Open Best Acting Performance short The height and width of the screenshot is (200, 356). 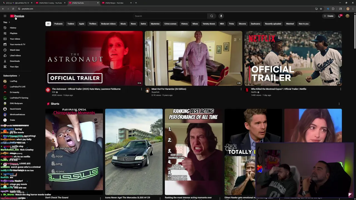[x=194, y=152]
